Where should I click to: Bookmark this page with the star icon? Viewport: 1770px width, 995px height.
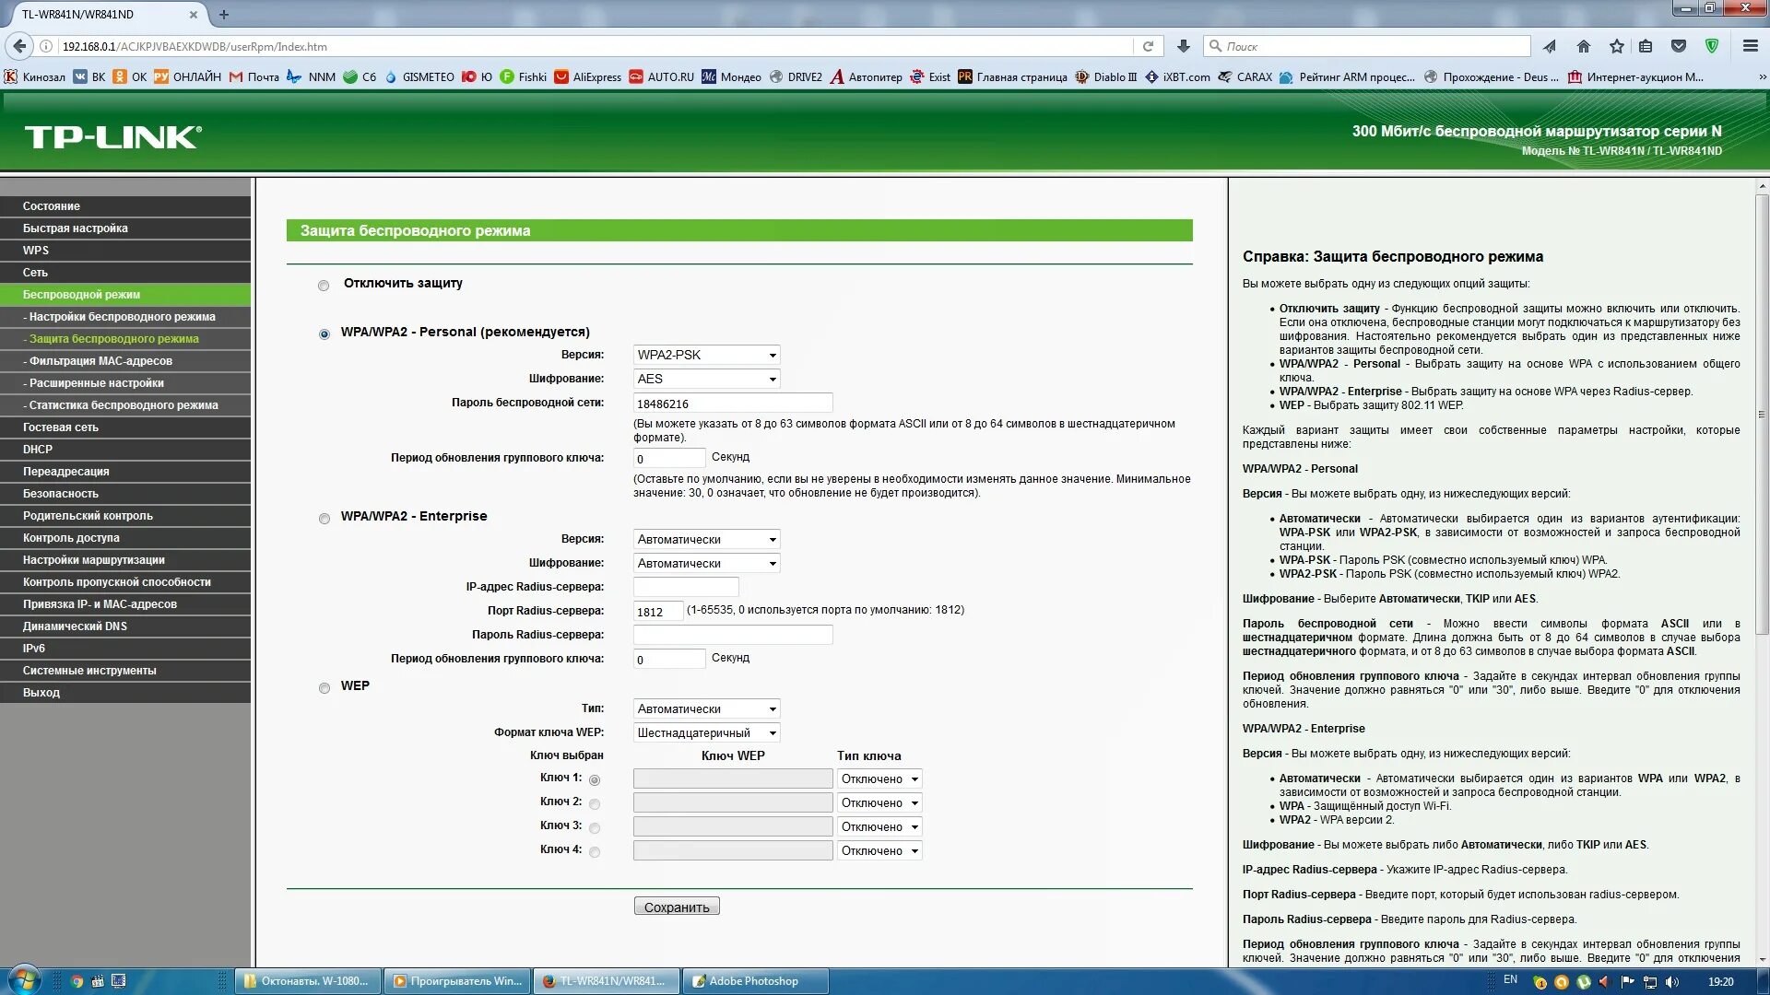(x=1616, y=46)
